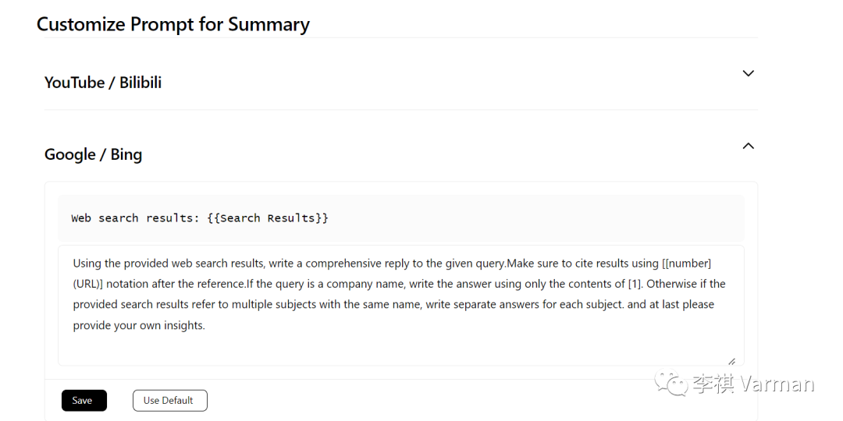Click the textarea resize handle icon
The height and width of the screenshot is (421, 843).
[x=731, y=361]
